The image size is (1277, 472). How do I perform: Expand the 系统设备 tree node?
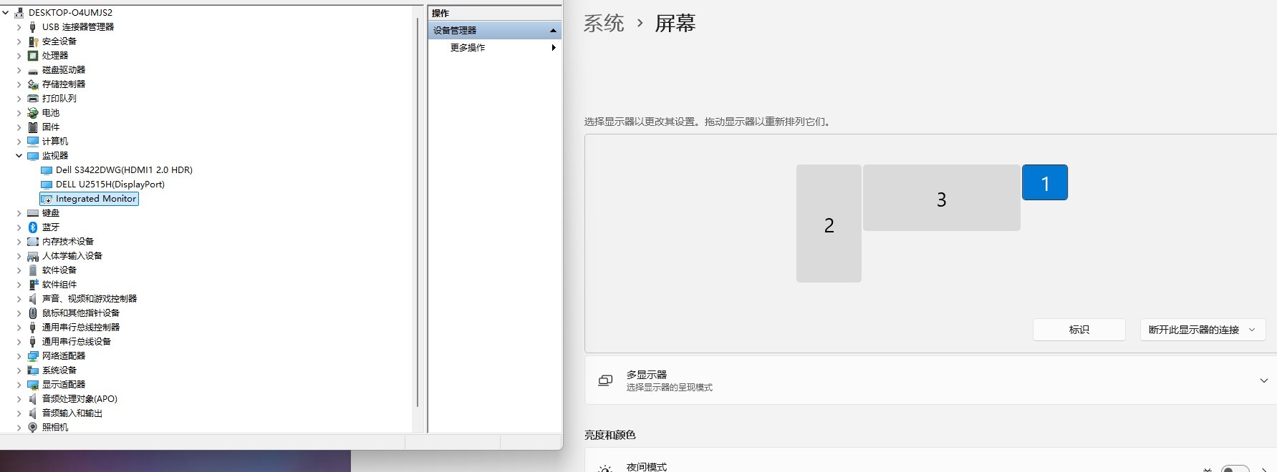(x=19, y=370)
